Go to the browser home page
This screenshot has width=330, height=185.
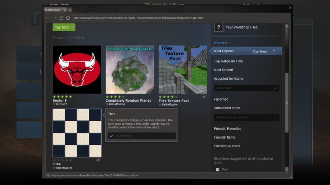[x=68, y=18]
